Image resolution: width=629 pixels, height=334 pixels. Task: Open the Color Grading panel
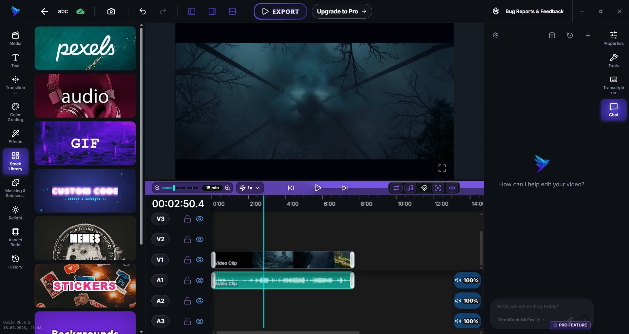pyautogui.click(x=15, y=112)
